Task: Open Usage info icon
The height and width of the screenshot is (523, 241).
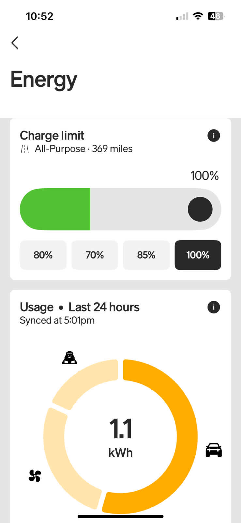Action: tap(214, 307)
